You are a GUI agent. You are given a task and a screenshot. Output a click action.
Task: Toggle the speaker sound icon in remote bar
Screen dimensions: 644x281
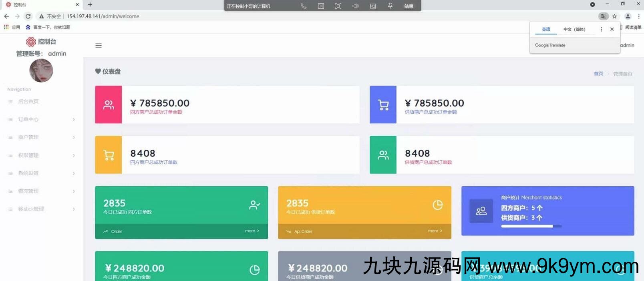tap(355, 6)
